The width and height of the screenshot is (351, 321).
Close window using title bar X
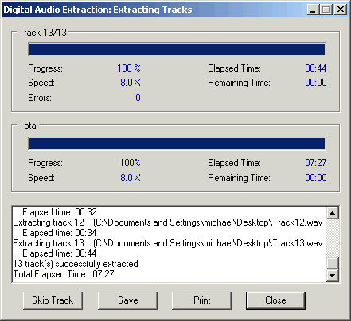pyautogui.click(x=341, y=10)
